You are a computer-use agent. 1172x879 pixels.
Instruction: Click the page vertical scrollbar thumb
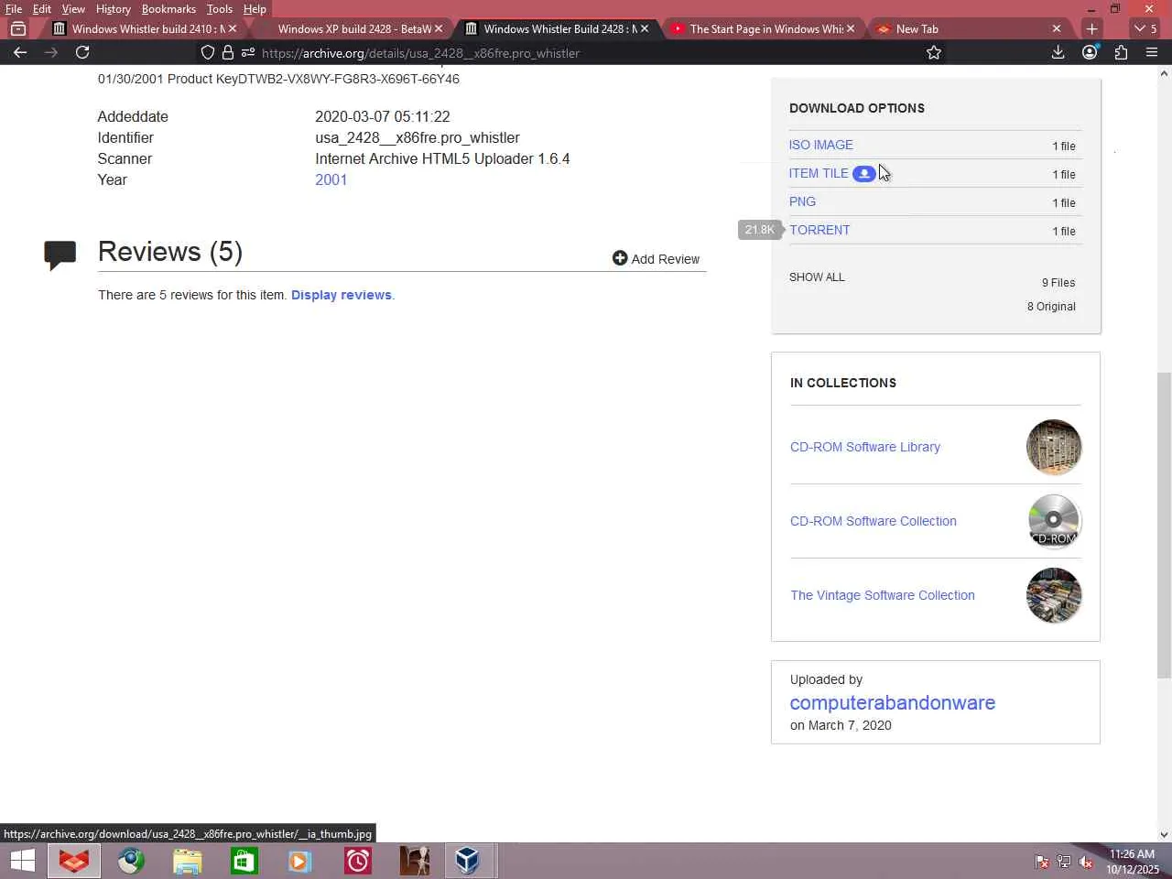1165,525
